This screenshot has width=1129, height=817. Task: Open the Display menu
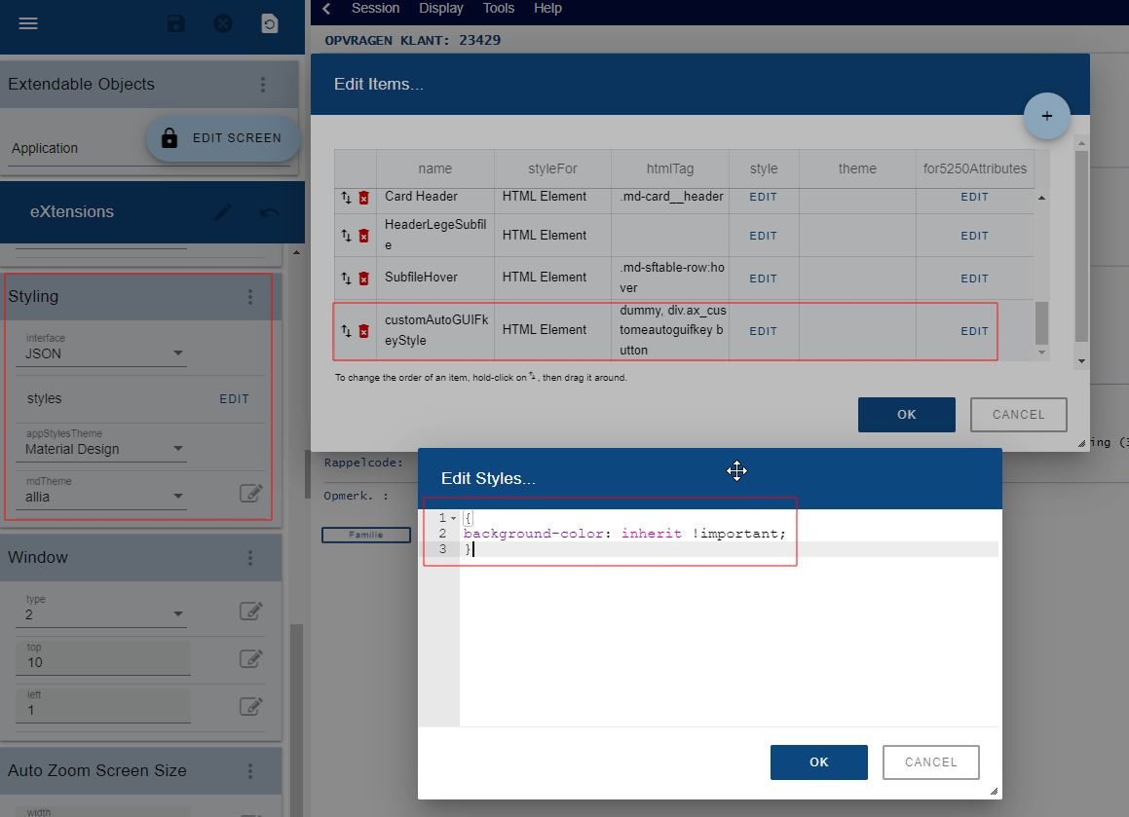click(x=441, y=9)
